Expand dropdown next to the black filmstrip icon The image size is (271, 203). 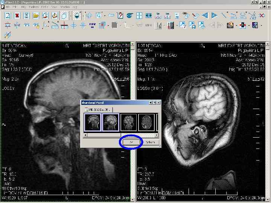pyautogui.click(x=177, y=26)
